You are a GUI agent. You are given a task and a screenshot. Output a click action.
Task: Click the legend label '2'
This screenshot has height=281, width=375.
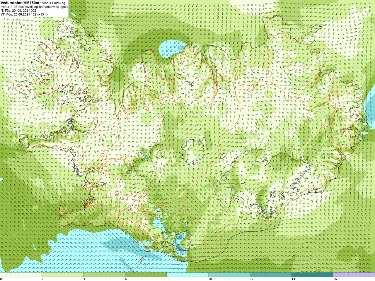42,279
